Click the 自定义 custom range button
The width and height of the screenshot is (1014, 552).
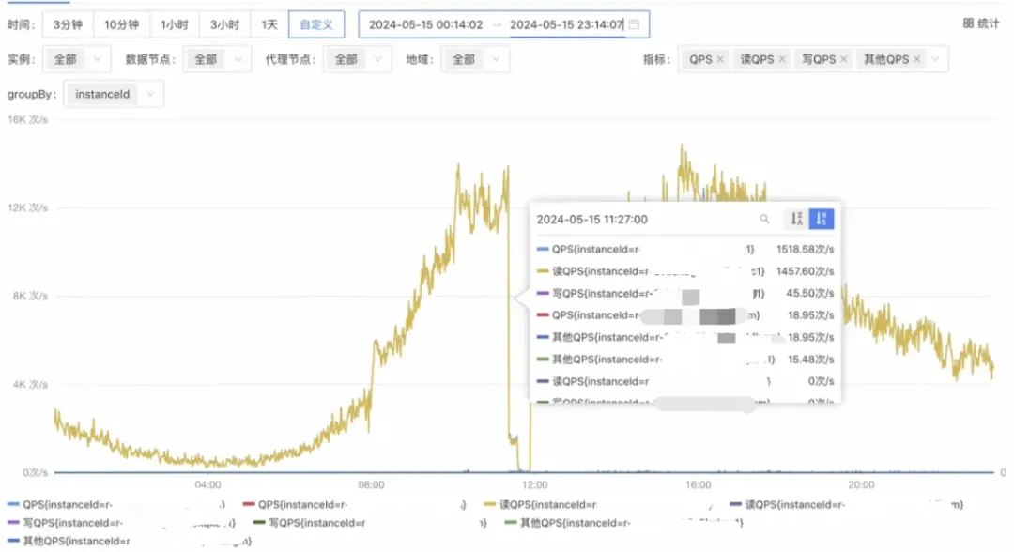[x=316, y=24]
